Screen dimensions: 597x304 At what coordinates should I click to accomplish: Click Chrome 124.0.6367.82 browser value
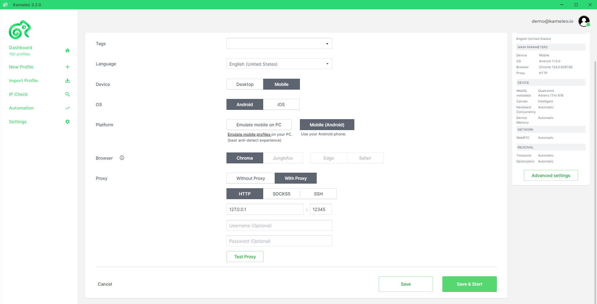(556, 67)
